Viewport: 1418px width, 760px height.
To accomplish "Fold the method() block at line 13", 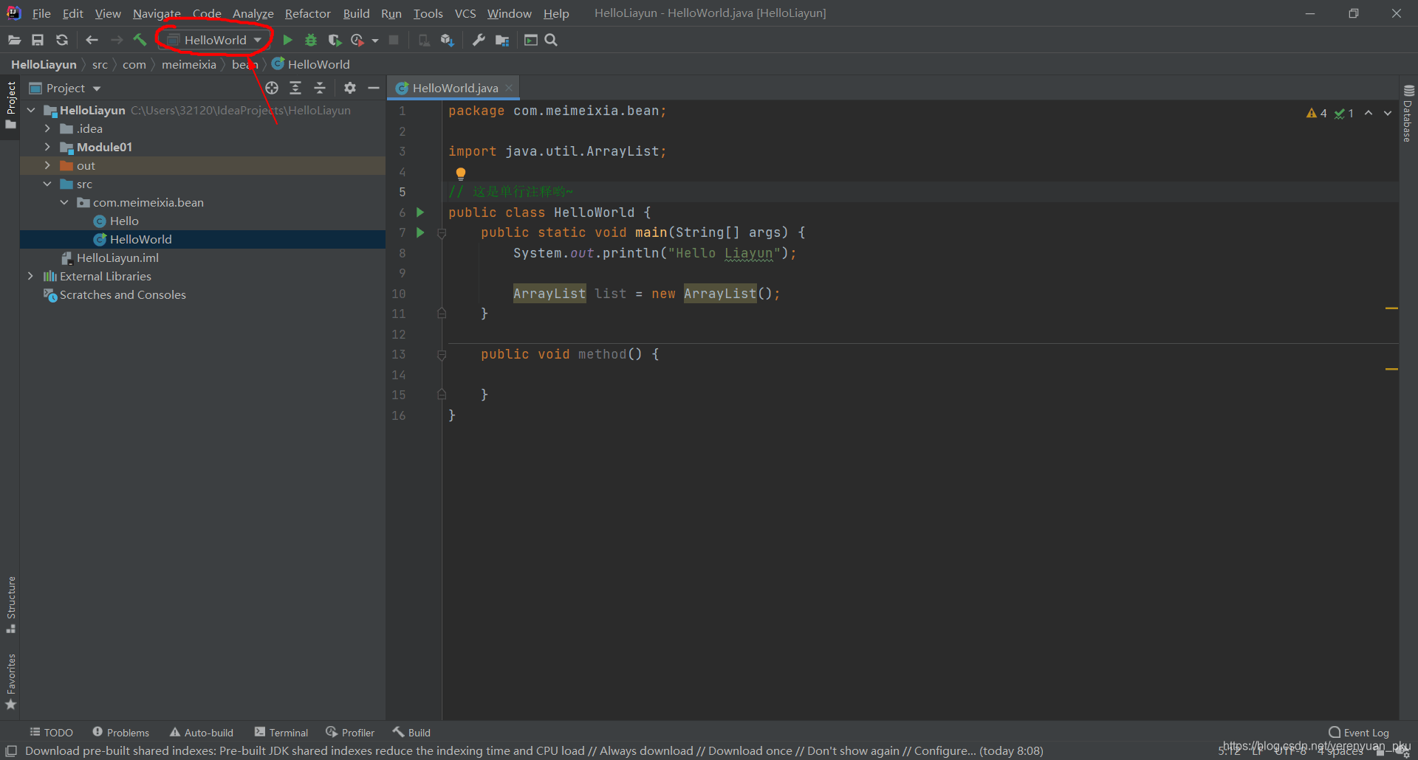I will (x=442, y=355).
